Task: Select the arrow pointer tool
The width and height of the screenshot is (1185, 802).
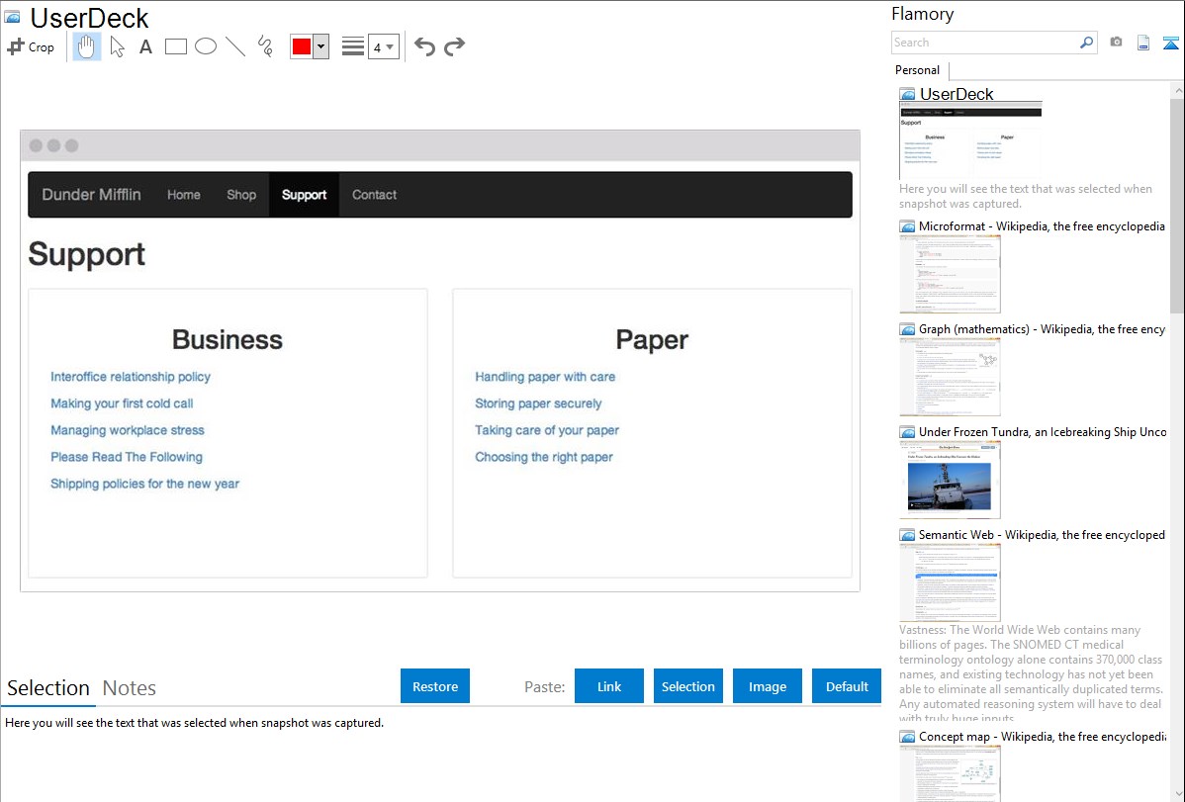Action: coord(117,46)
